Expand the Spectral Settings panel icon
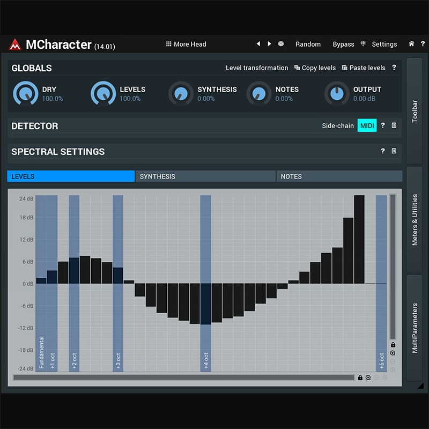This screenshot has width=429, height=429. (394, 151)
